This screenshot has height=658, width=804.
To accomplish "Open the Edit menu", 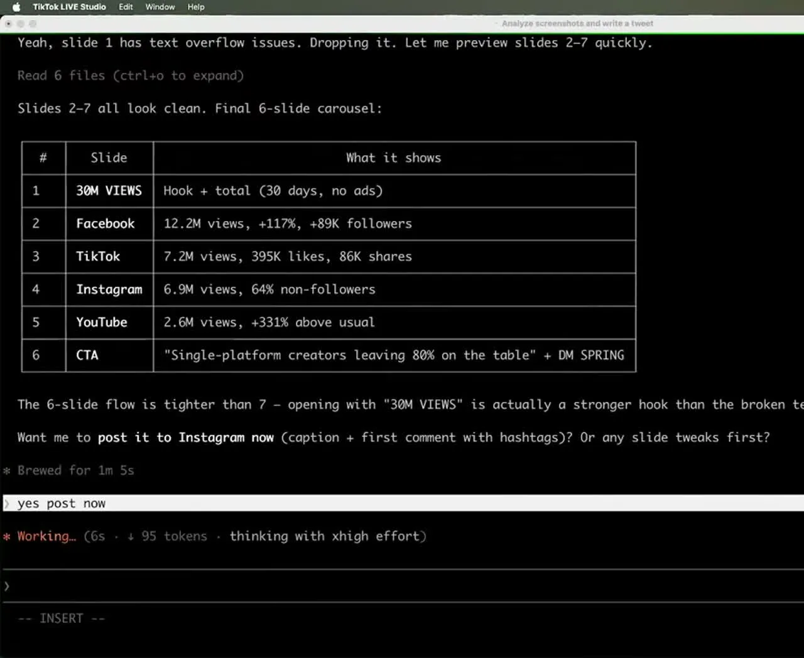I will point(126,7).
